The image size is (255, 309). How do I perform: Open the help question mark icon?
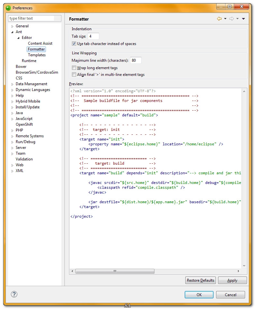click(14, 294)
